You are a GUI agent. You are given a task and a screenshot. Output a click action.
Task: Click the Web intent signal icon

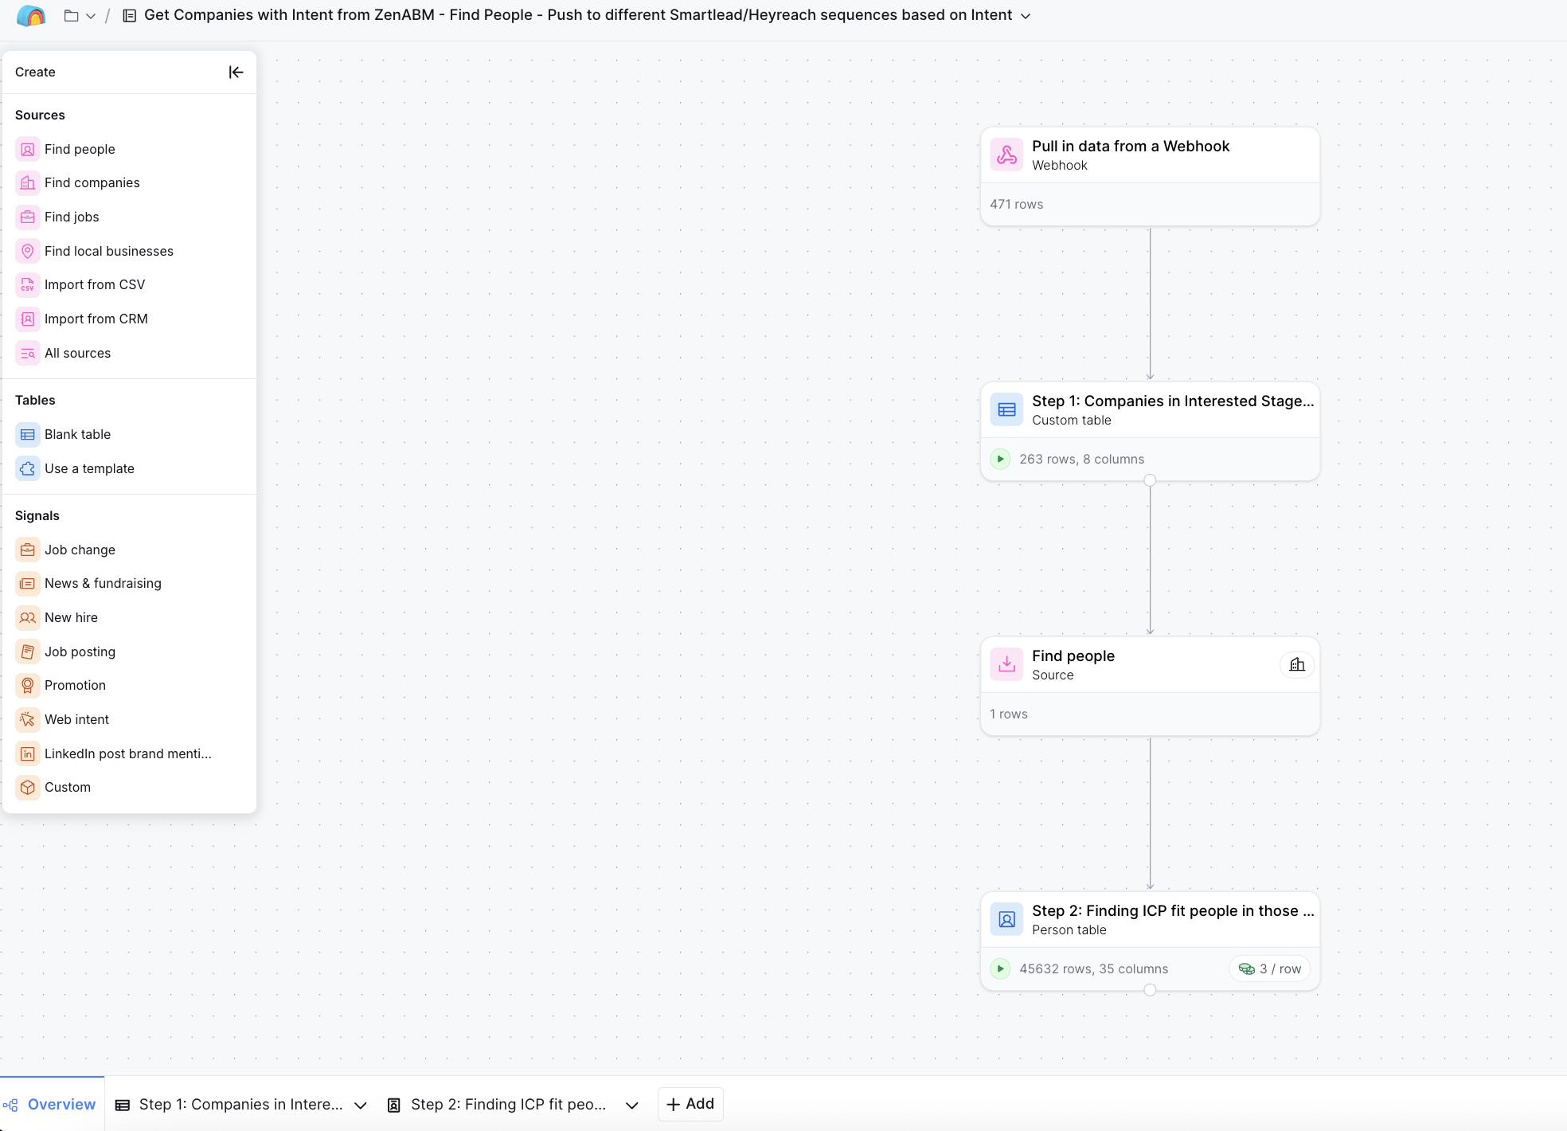[28, 720]
